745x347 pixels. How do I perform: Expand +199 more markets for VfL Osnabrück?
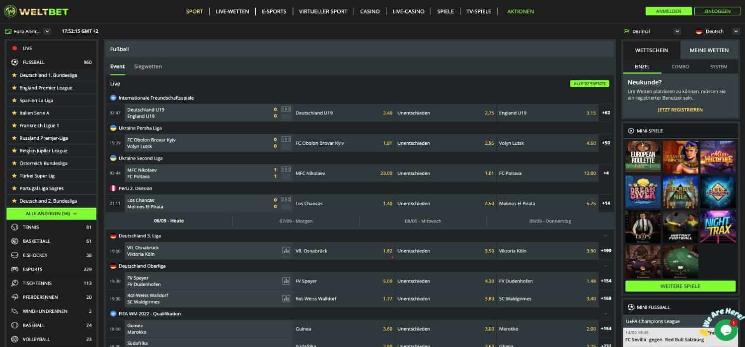[x=606, y=251]
